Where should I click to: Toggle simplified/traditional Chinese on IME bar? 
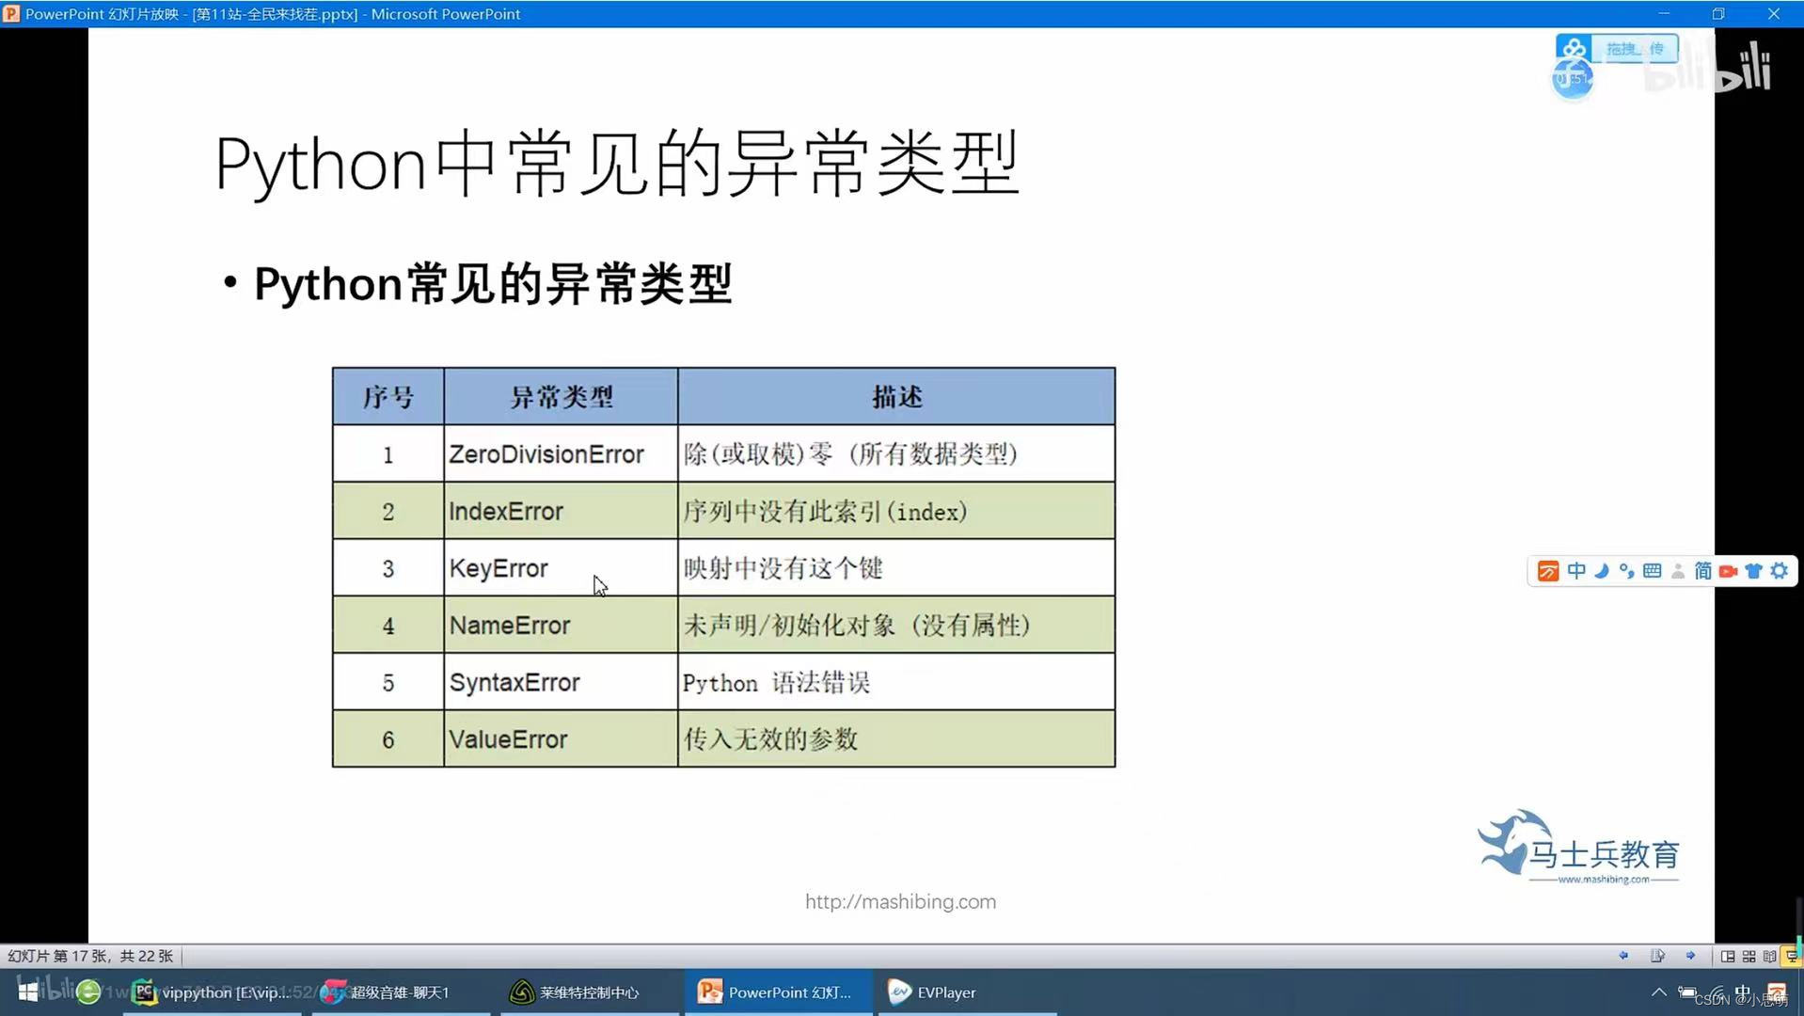(1702, 571)
